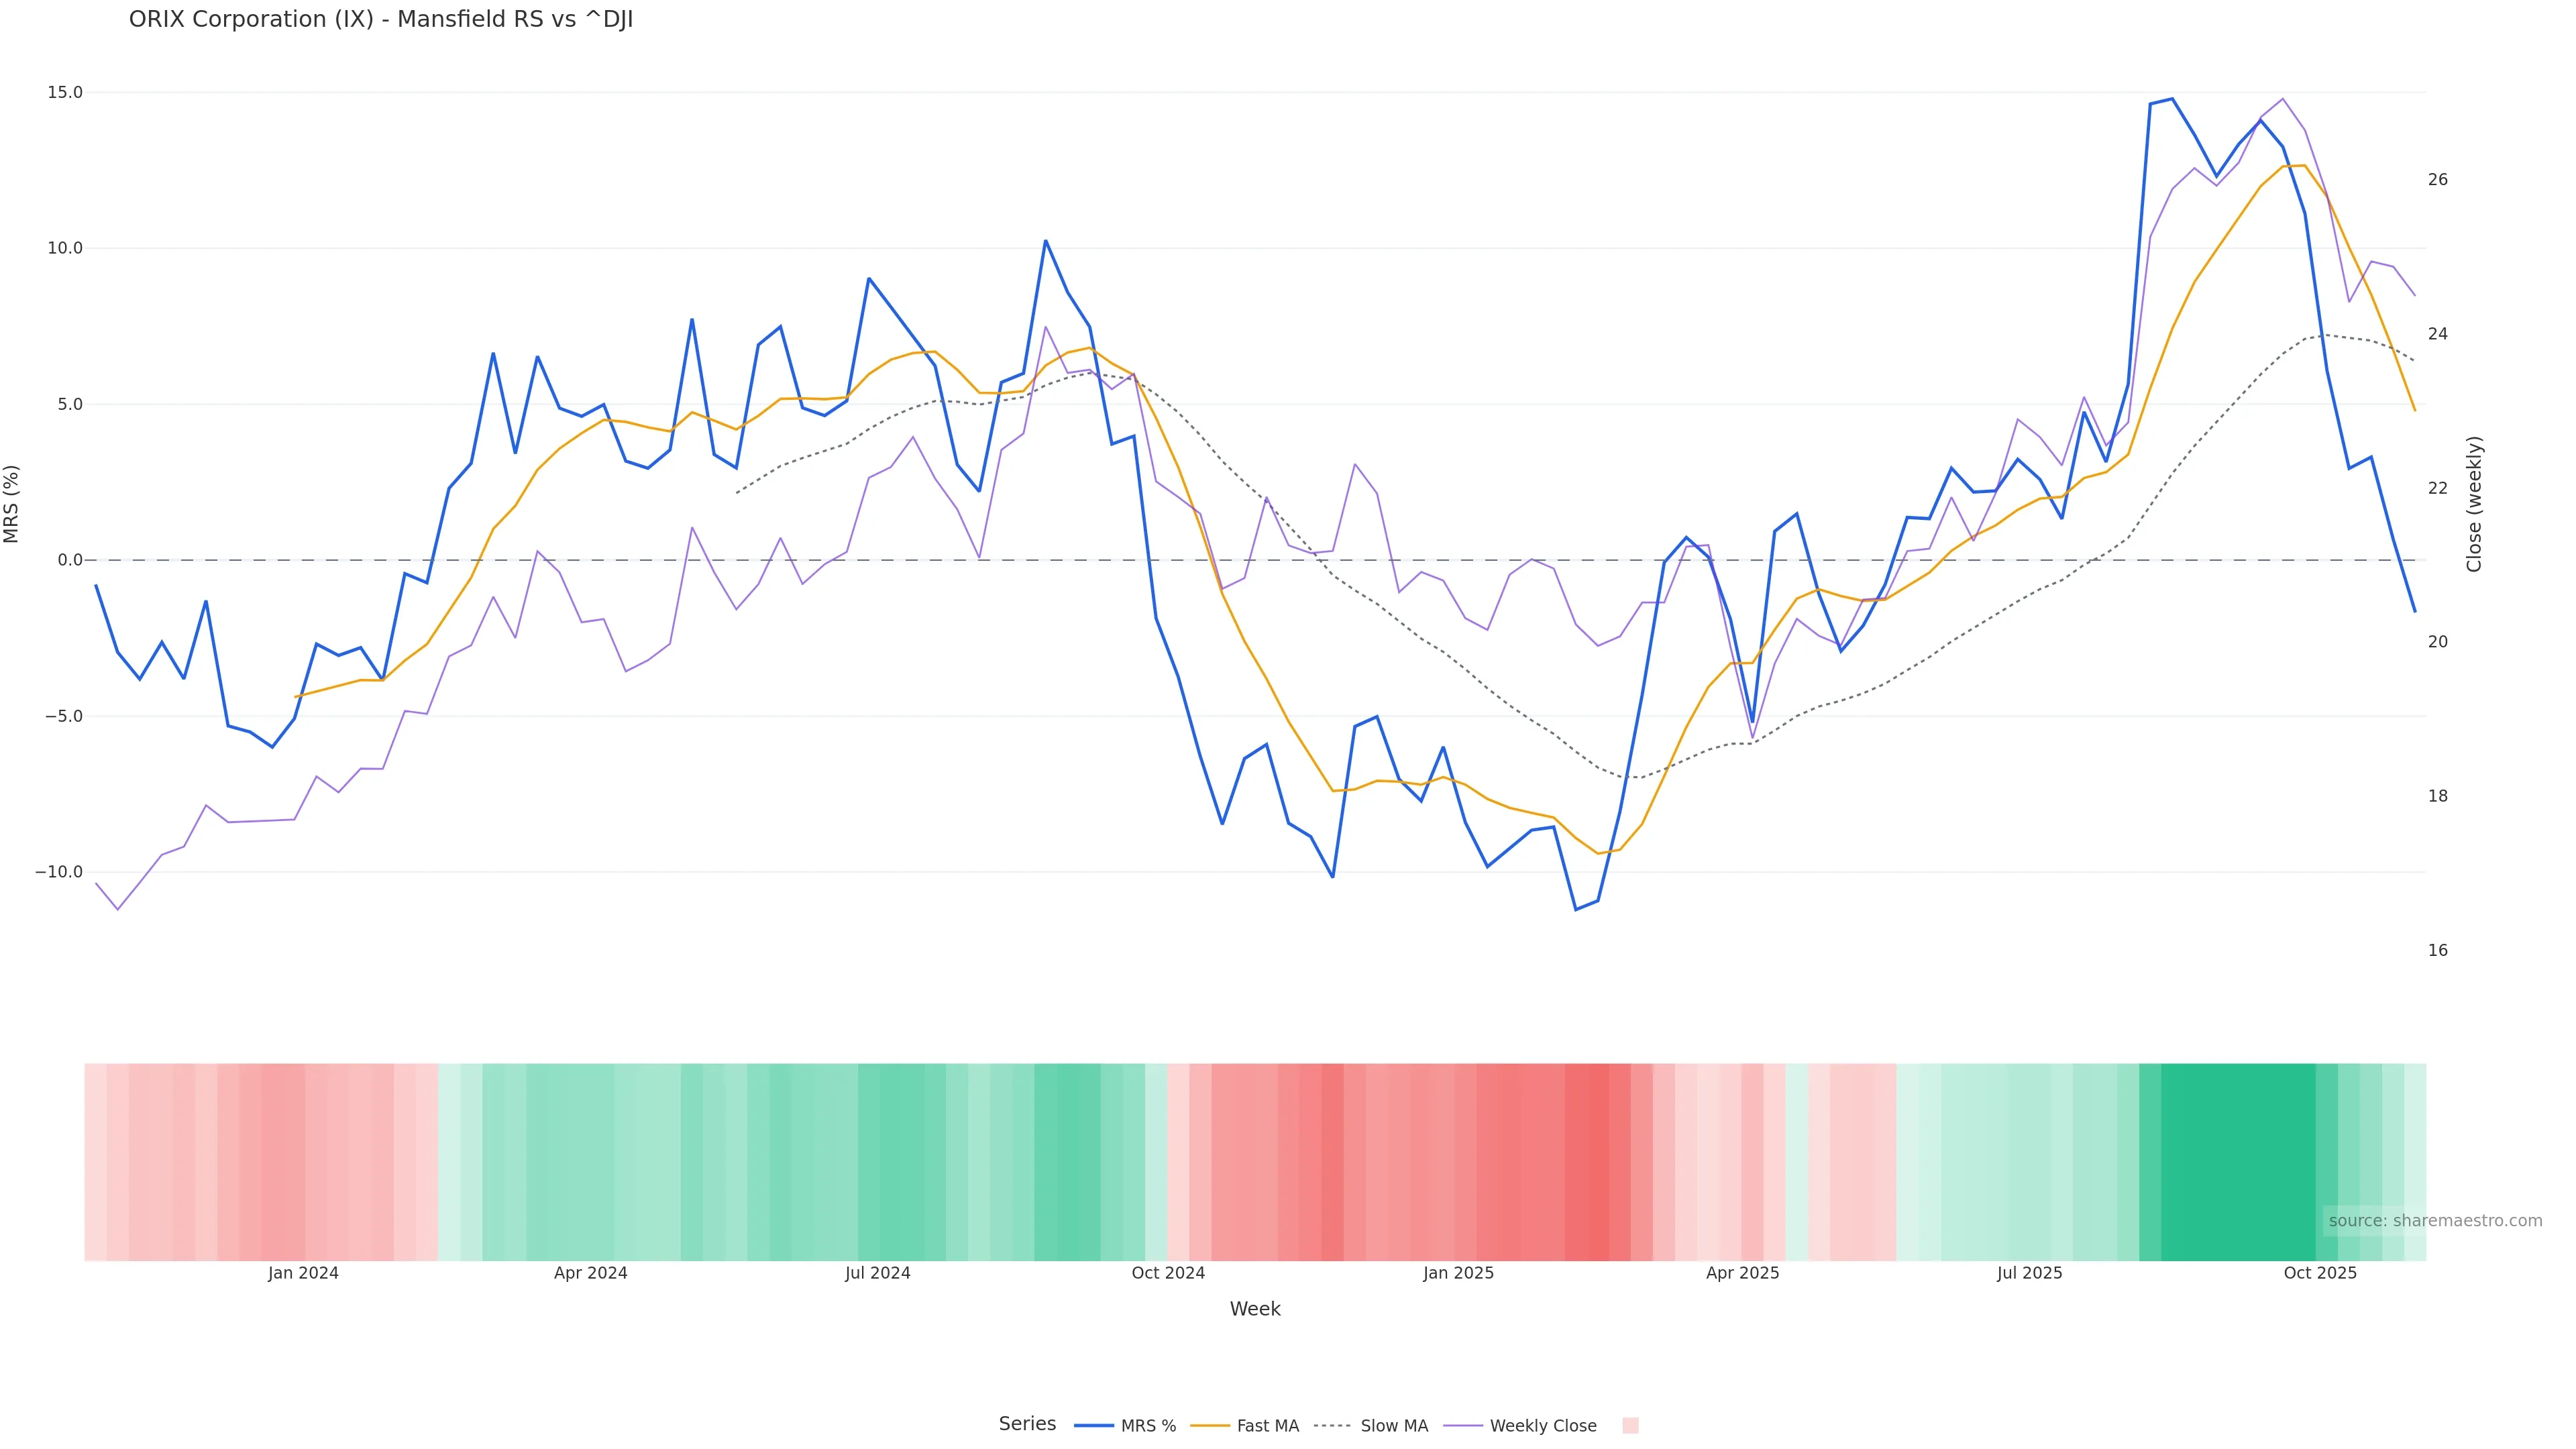Click the Jan 2024 x-axis tick label
The image size is (2576, 1449).
(303, 1273)
